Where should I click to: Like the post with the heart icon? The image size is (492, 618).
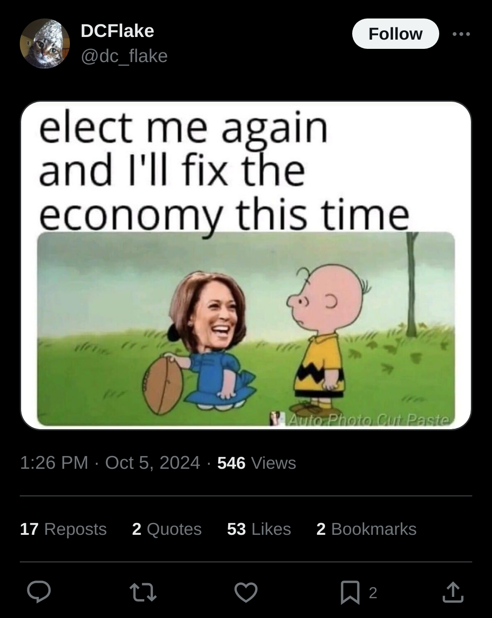pyautogui.click(x=246, y=592)
